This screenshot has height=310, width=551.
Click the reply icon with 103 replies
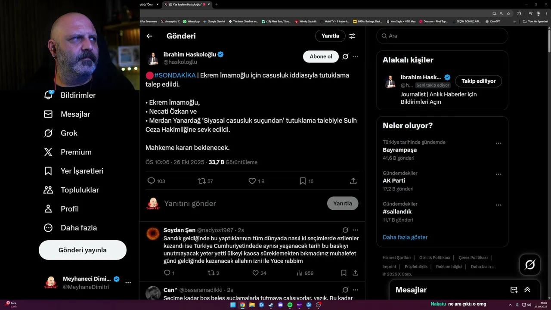[151, 181]
